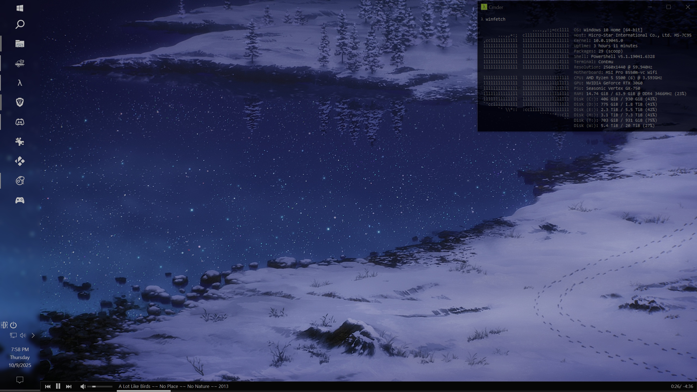The image size is (697, 392).
Task: Open the game controller taskbar icon
Action: coord(20,200)
